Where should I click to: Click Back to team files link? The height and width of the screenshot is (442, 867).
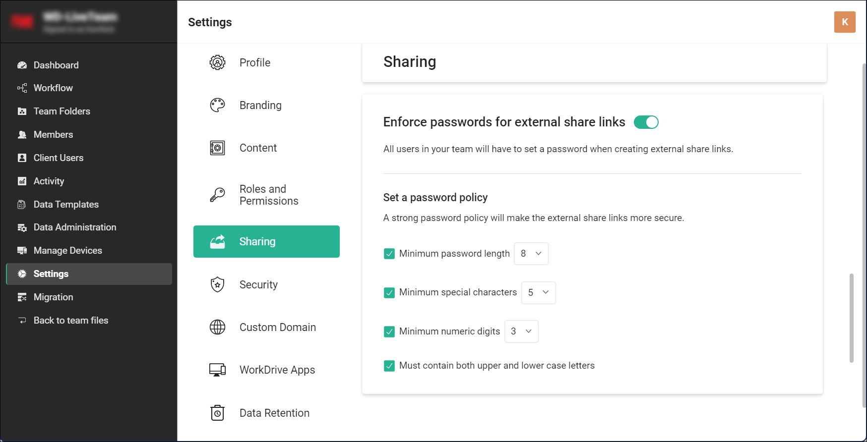pyautogui.click(x=70, y=321)
